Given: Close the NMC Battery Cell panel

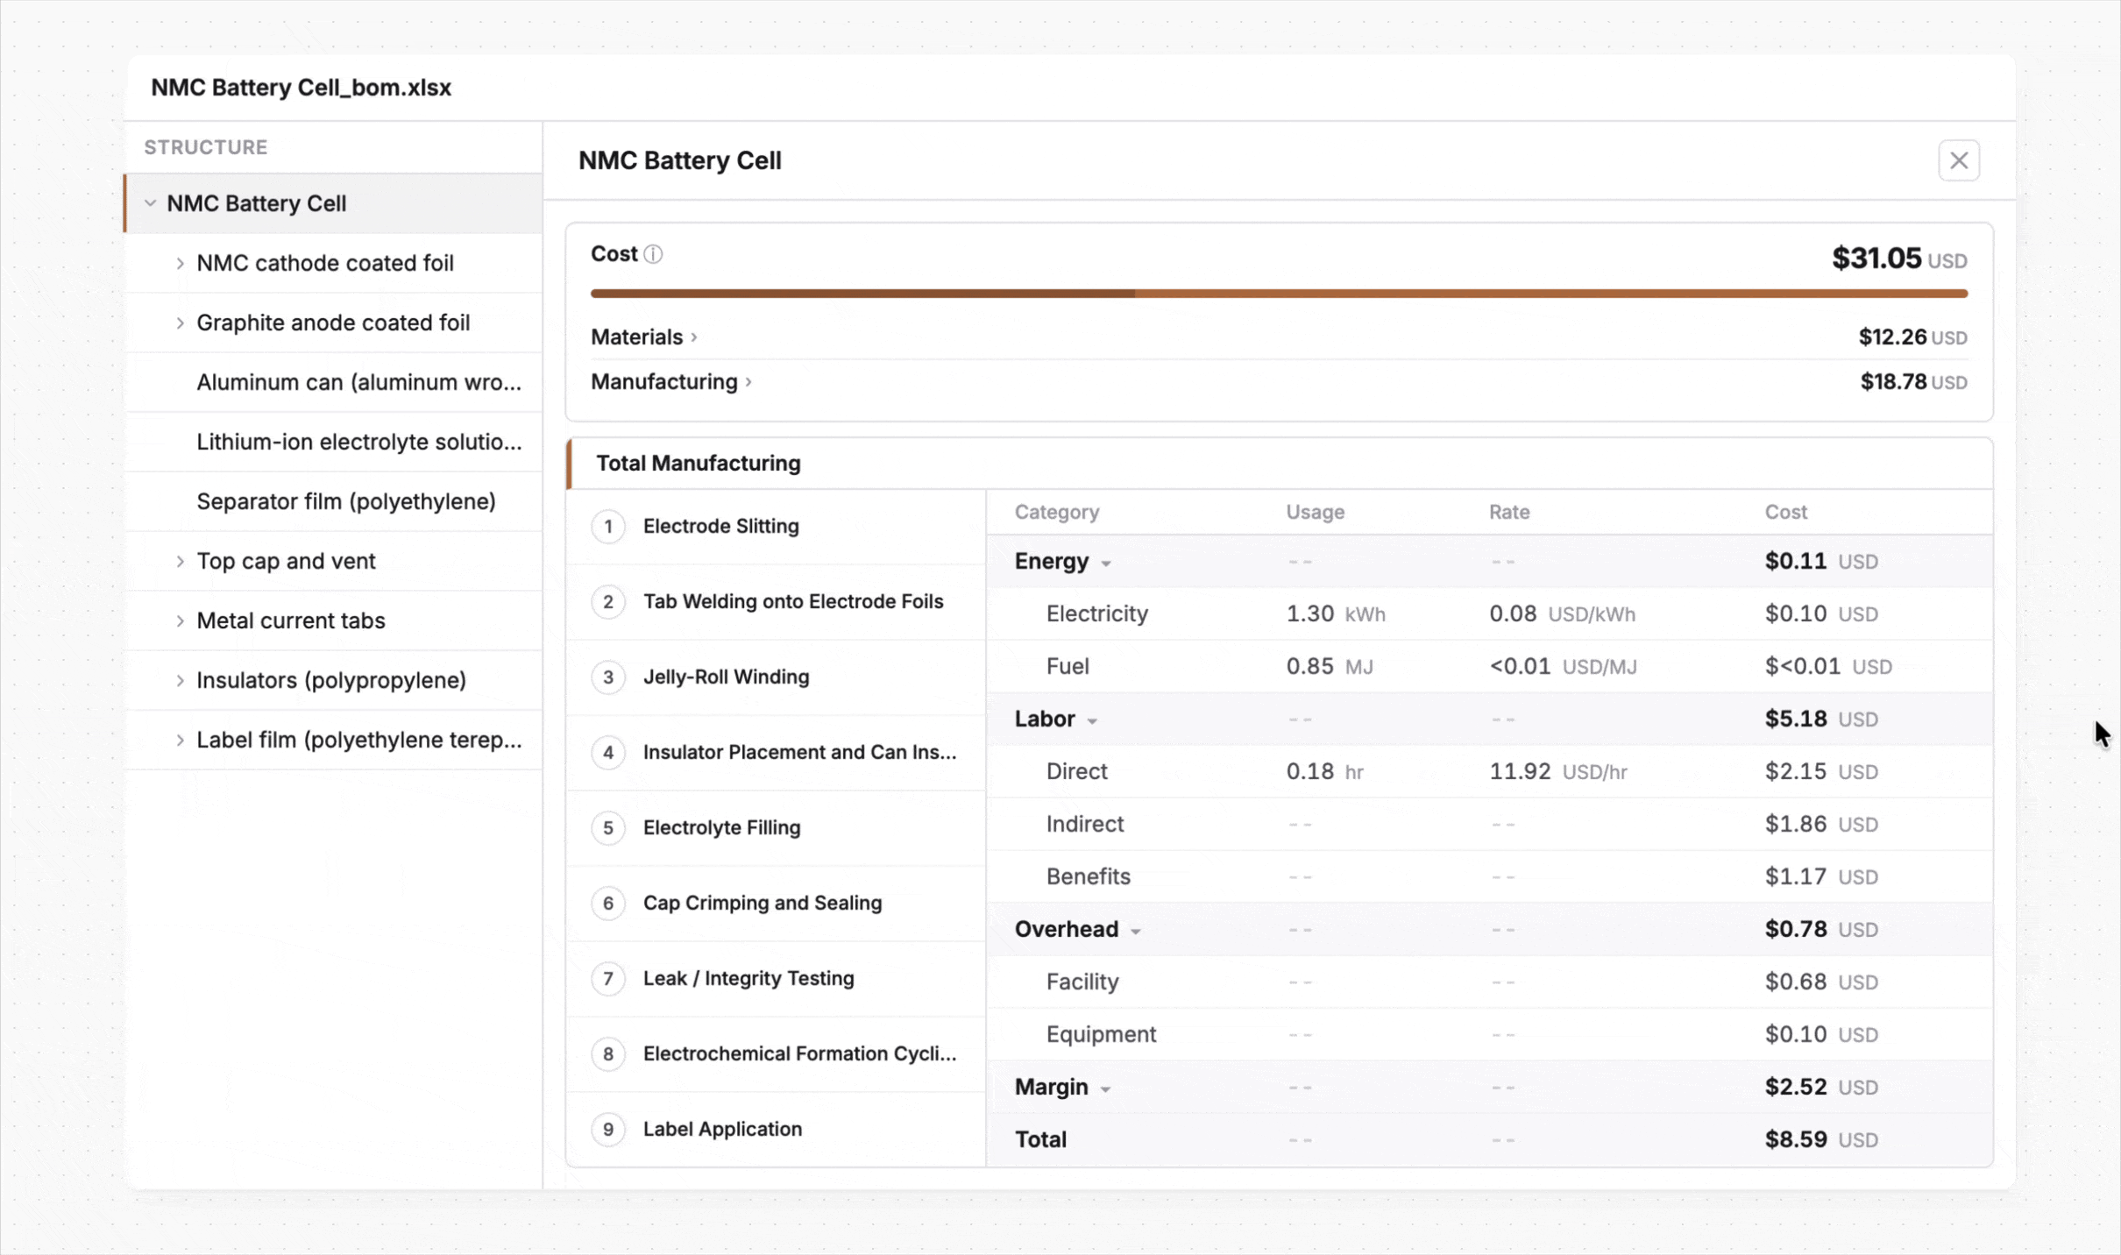Looking at the screenshot, I should point(1958,160).
